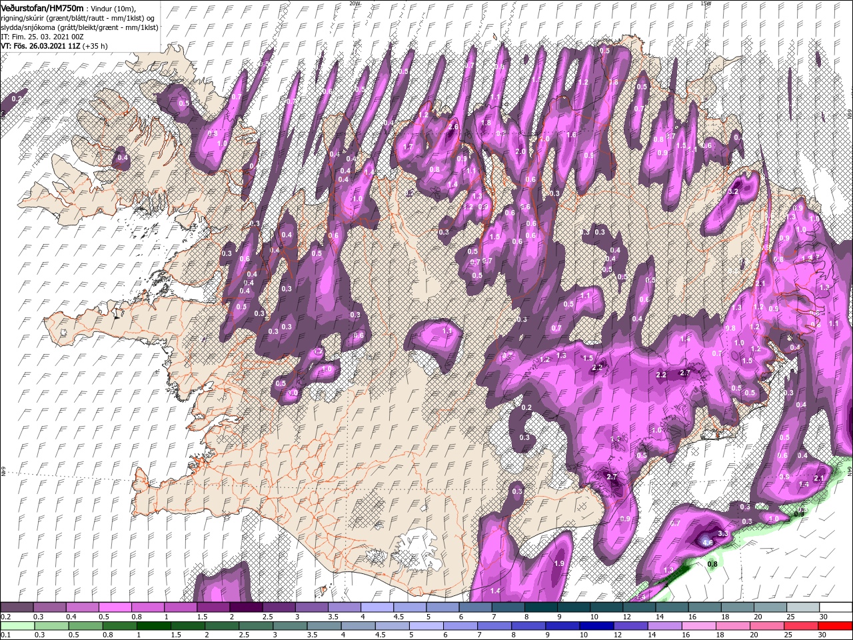Click the '20W' longitude label at top
The height and width of the screenshot is (640, 853).
click(355, 3)
